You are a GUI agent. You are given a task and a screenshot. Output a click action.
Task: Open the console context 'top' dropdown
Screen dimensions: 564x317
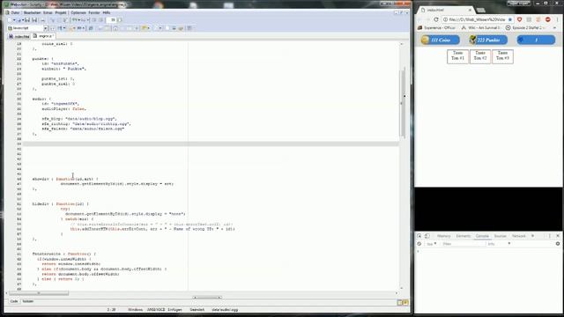click(x=431, y=244)
